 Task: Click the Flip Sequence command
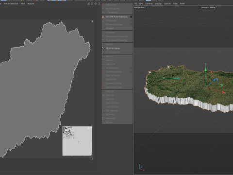(117, 111)
